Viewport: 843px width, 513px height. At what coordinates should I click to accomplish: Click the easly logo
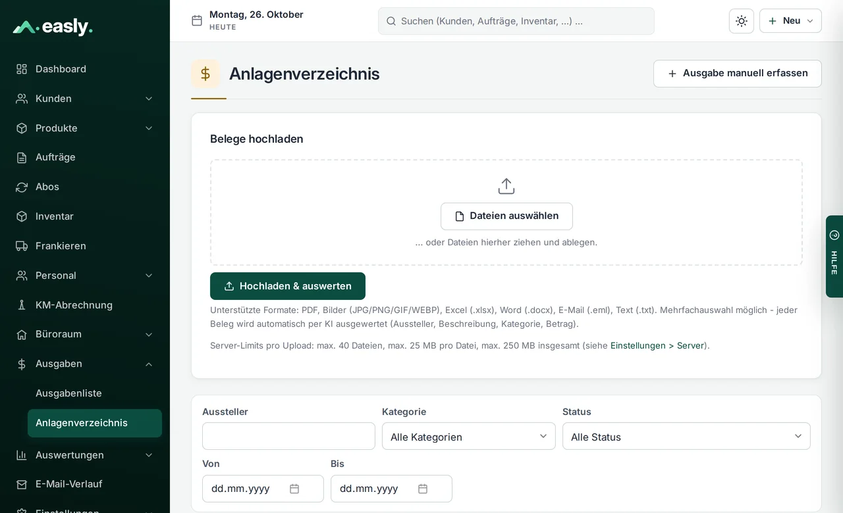point(53,27)
